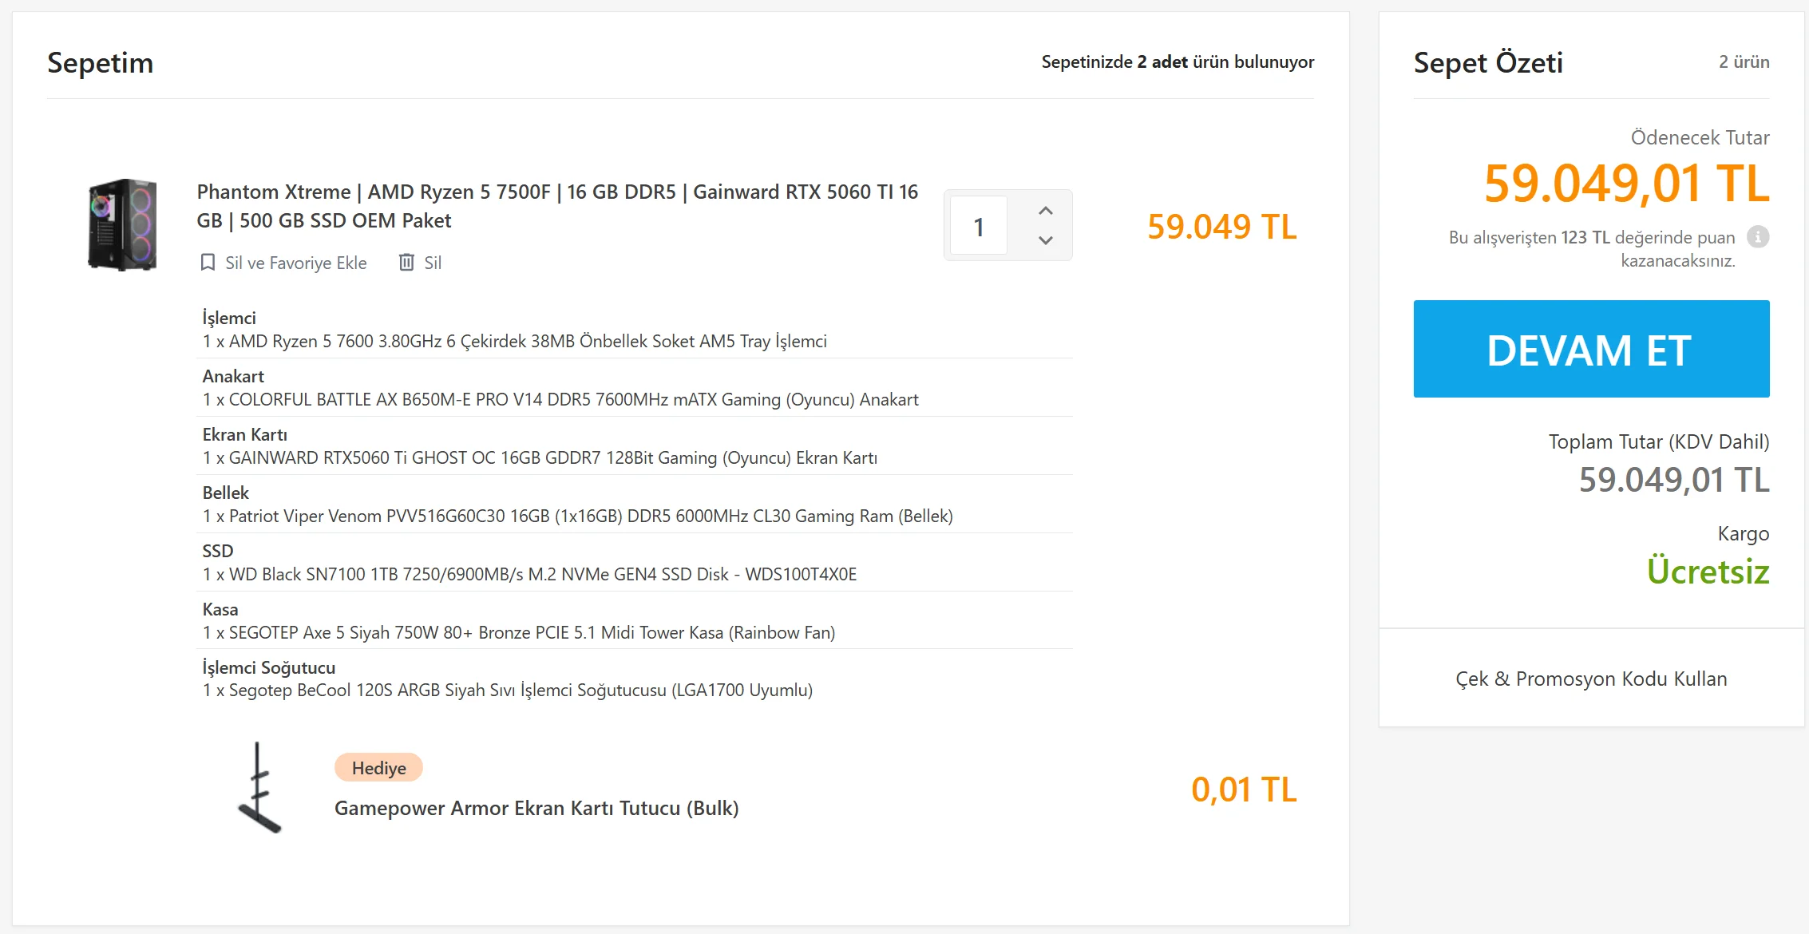This screenshot has height=934, width=1809.
Task: Select the Segotep BeCool 120S cooler line
Action: click(507, 691)
